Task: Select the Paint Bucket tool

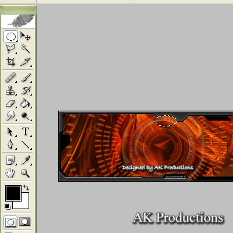Action: coord(26,104)
